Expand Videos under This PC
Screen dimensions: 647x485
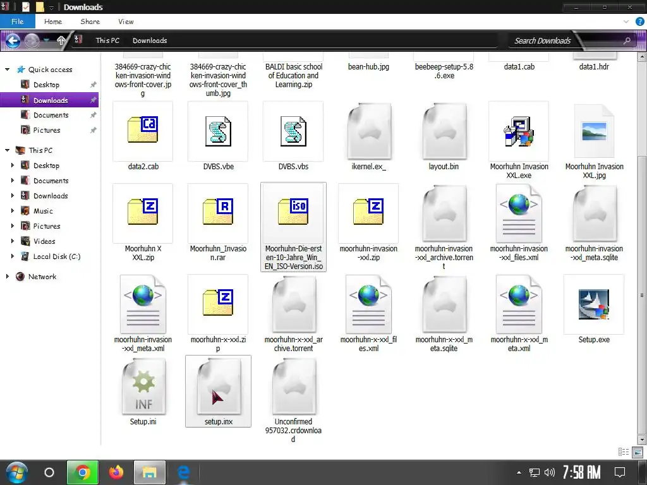(13, 241)
